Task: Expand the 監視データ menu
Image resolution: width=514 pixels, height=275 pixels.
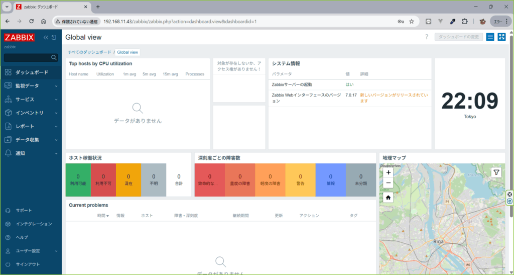Action: [31, 86]
